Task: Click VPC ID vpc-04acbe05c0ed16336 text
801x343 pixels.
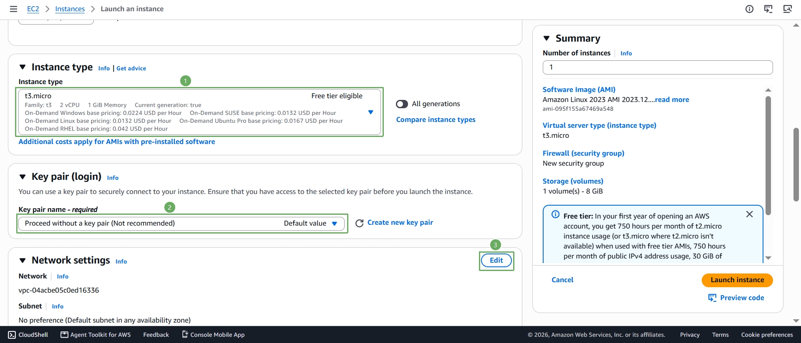Action: click(x=59, y=290)
